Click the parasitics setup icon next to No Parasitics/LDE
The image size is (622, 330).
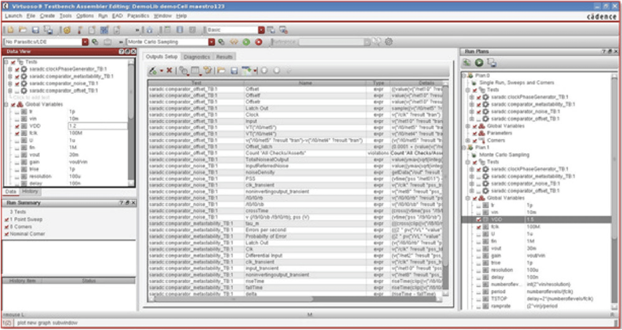(95, 42)
